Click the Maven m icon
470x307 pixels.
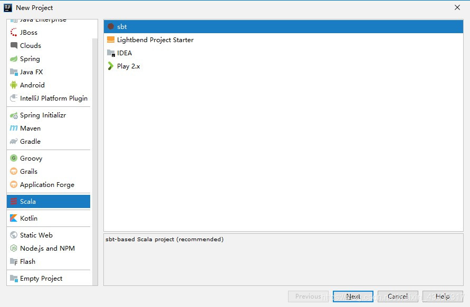[x=14, y=128]
